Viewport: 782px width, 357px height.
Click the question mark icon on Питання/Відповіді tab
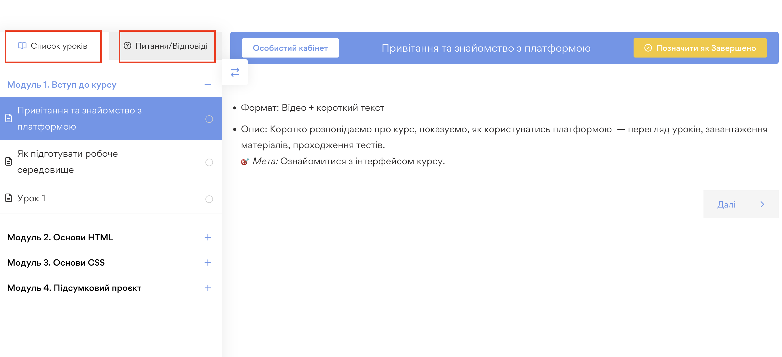pos(128,46)
